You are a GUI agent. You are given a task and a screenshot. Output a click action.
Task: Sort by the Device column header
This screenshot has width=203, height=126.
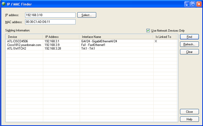24,37
